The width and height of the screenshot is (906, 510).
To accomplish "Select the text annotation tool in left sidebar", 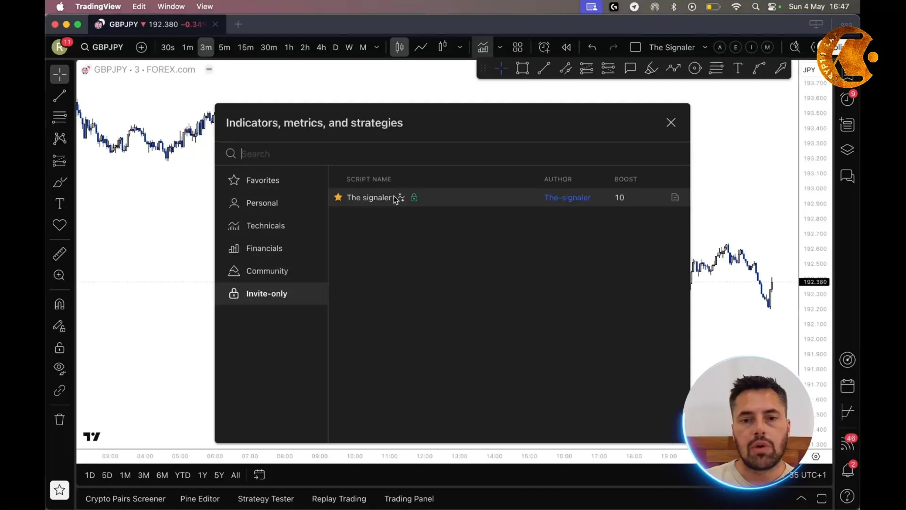I will tap(59, 204).
